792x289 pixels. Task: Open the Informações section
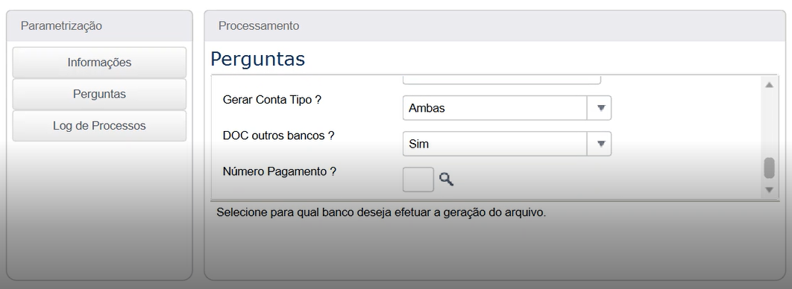(99, 63)
